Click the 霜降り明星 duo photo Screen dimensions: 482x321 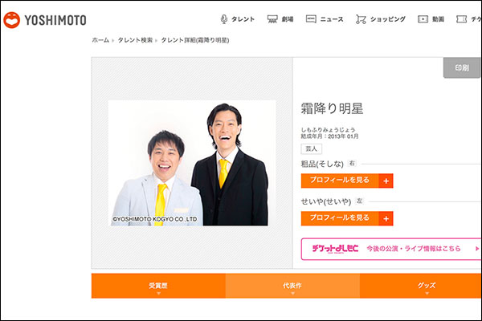(x=192, y=163)
